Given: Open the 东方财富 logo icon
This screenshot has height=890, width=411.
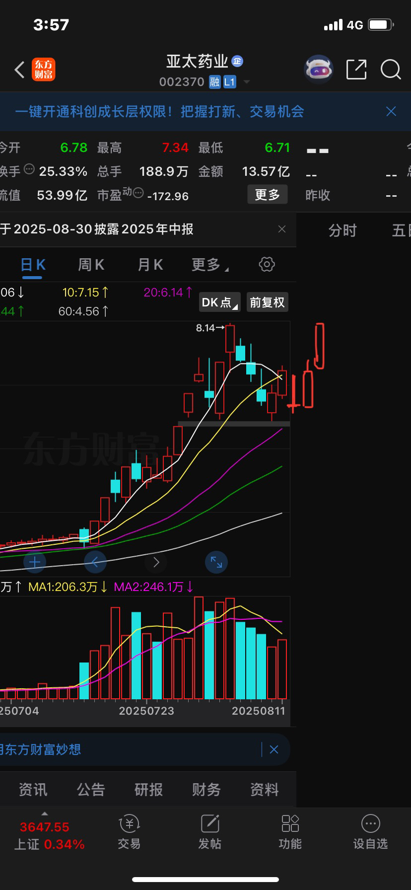Looking at the screenshot, I should click(x=44, y=70).
